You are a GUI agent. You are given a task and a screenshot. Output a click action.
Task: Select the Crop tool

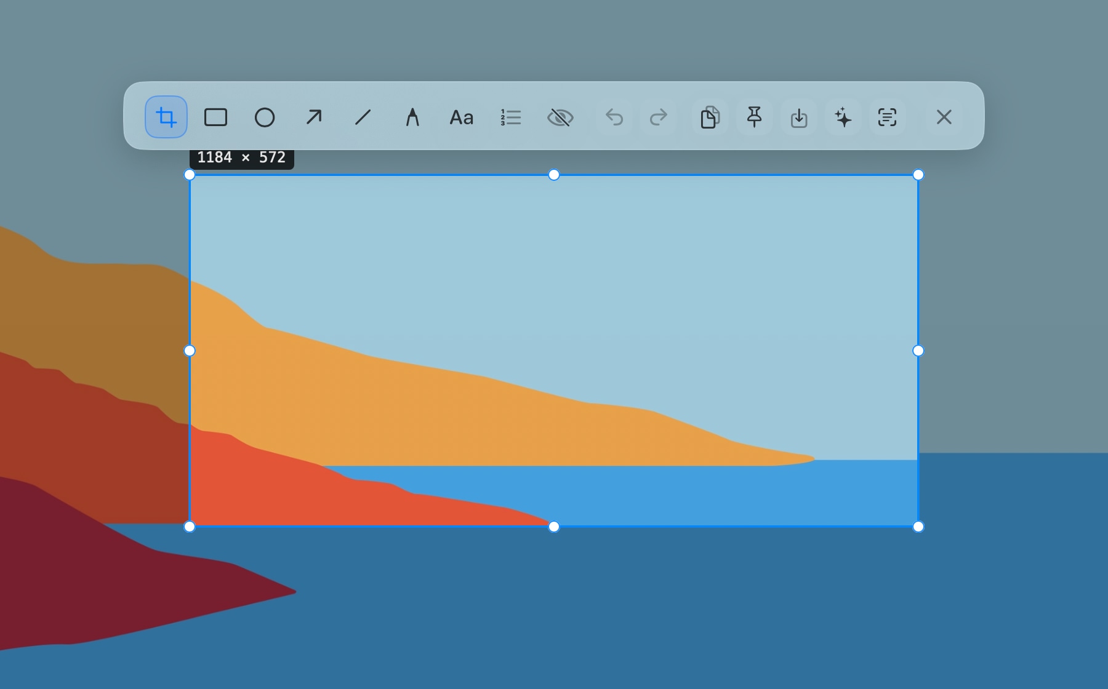[166, 117]
